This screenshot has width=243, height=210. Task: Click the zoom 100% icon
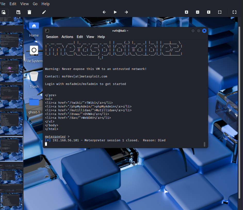tap(209, 12)
